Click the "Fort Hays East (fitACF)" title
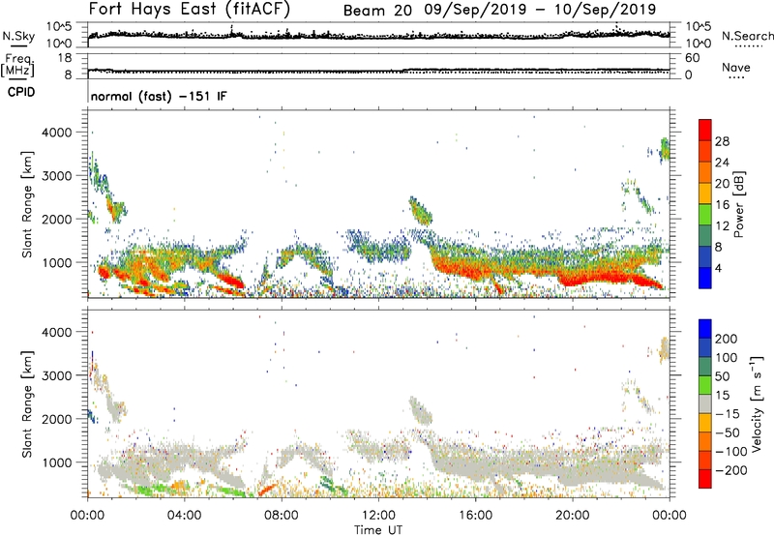The height and width of the screenshot is (536, 774). point(190,9)
